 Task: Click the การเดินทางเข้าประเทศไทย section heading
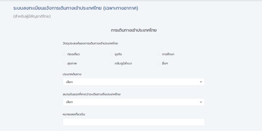(x=134, y=30)
